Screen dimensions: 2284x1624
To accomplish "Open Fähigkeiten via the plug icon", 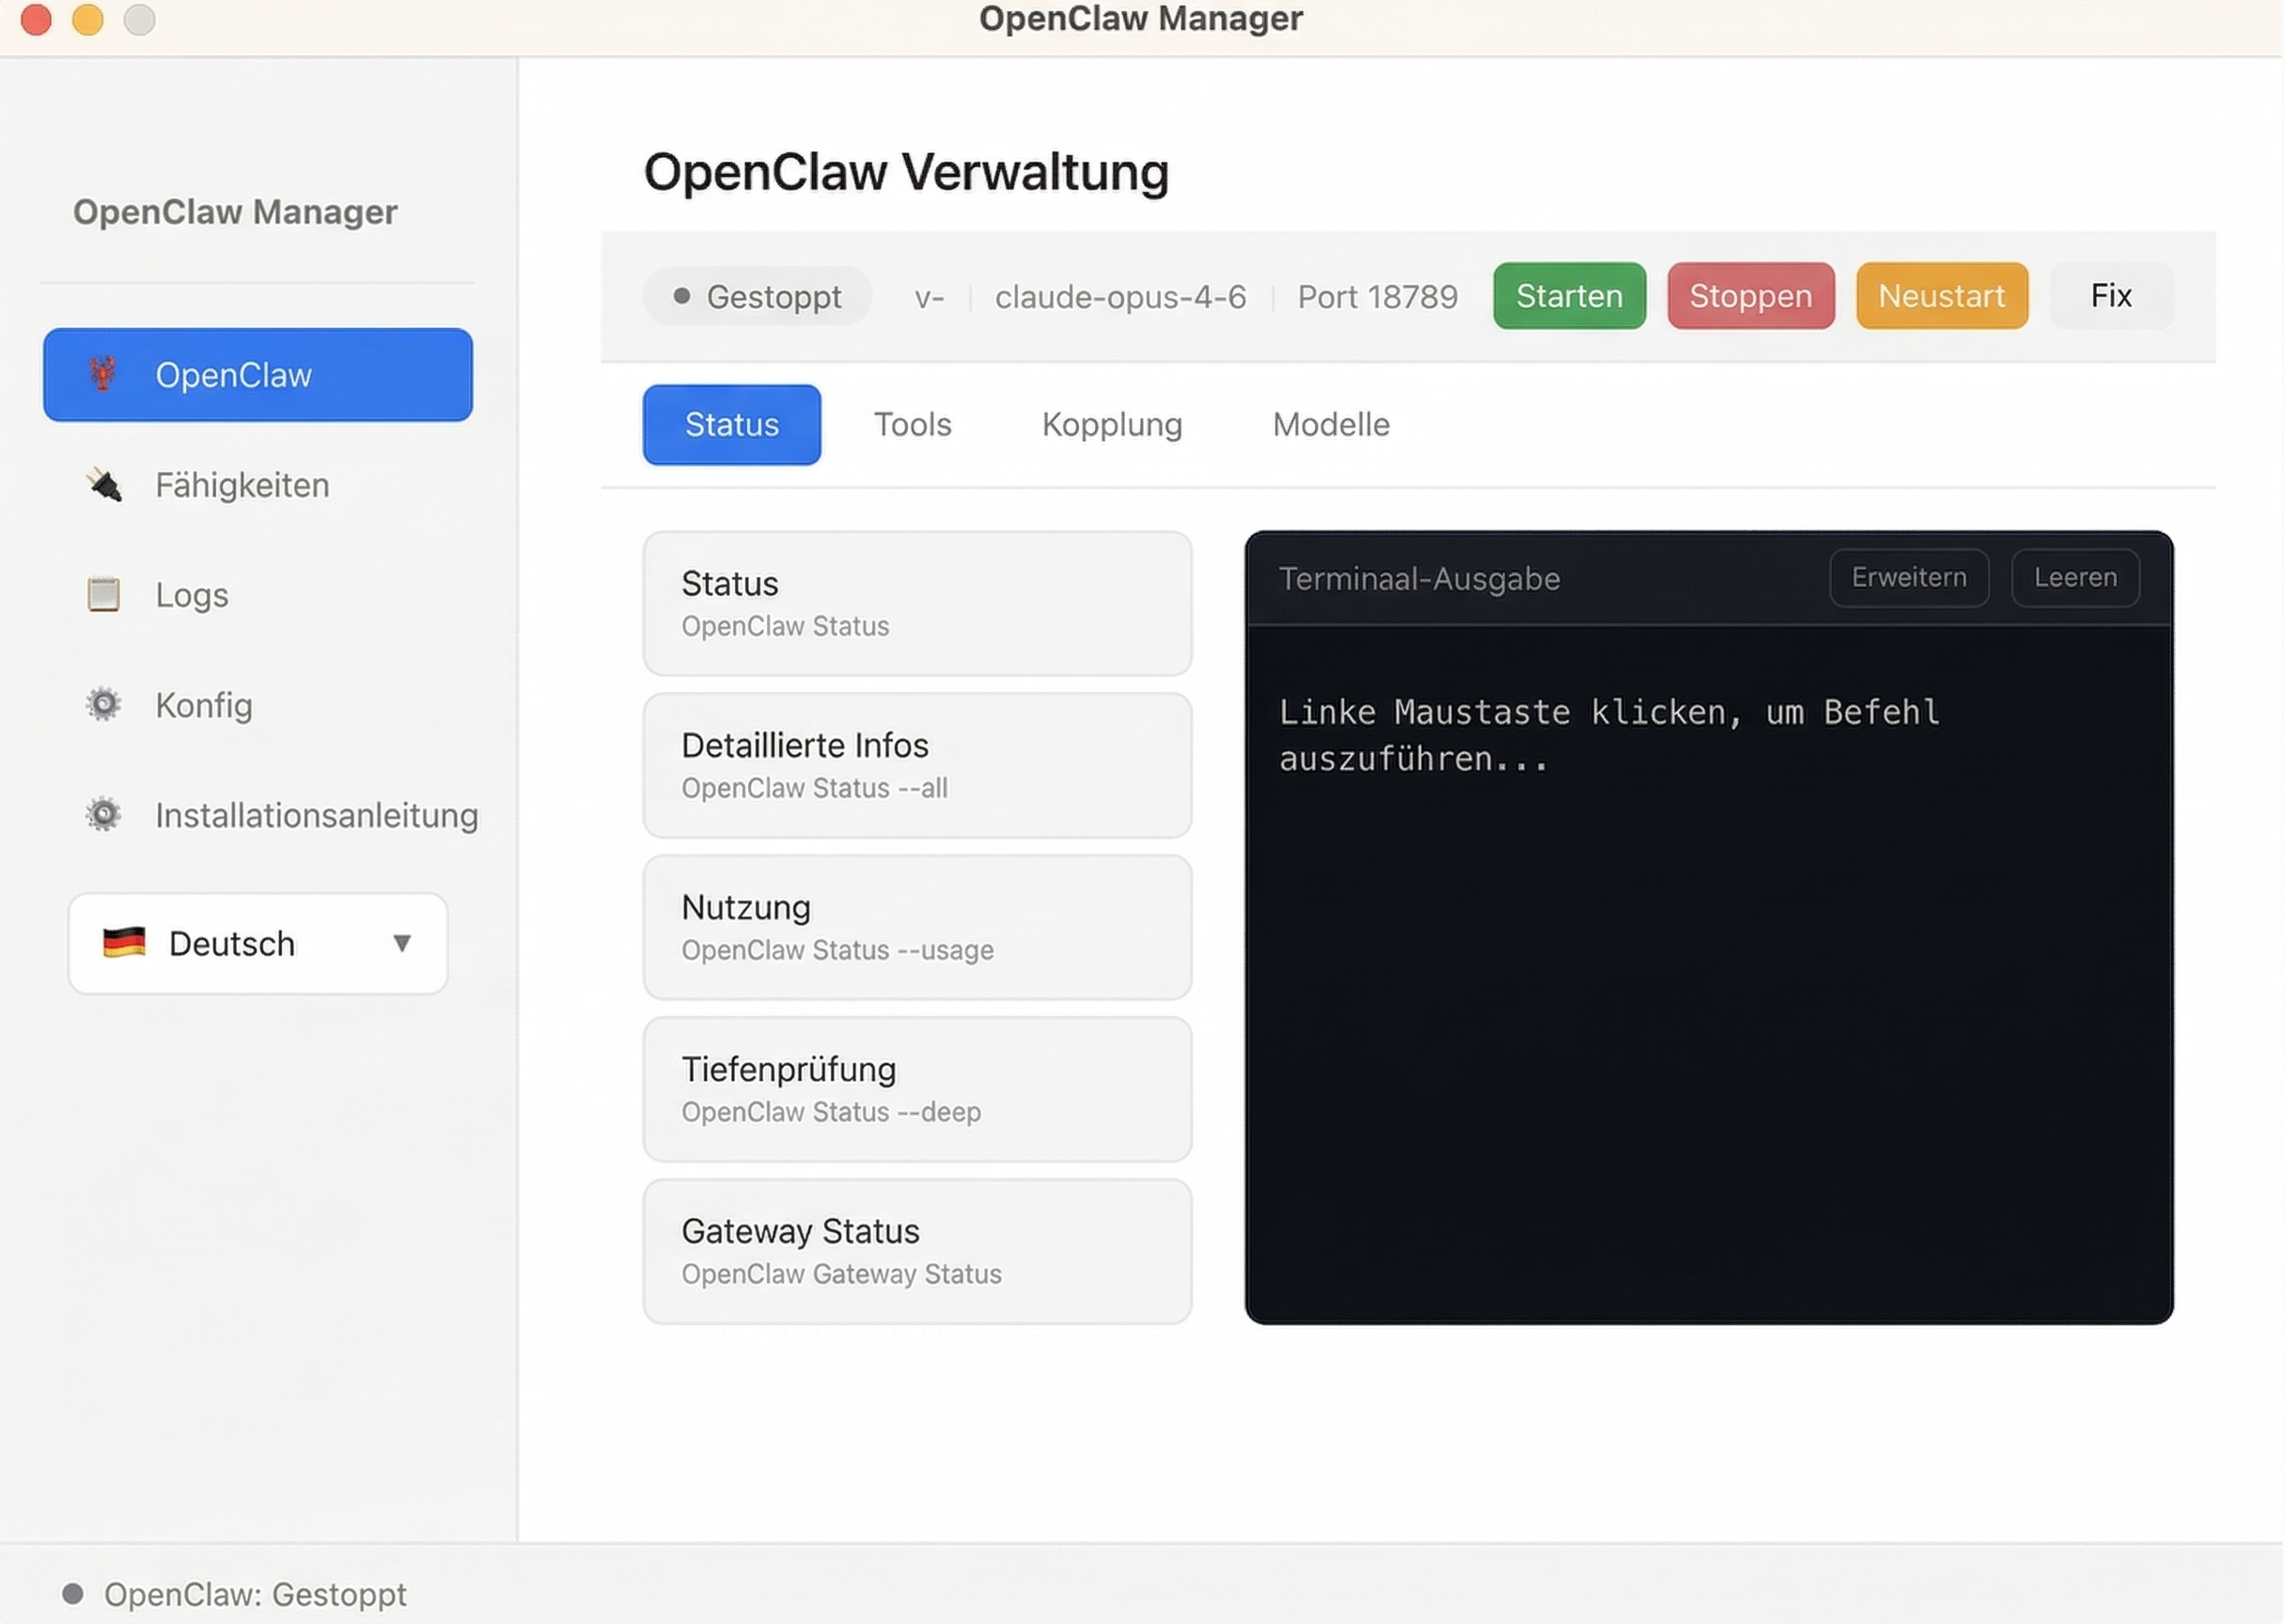I will pos(106,485).
